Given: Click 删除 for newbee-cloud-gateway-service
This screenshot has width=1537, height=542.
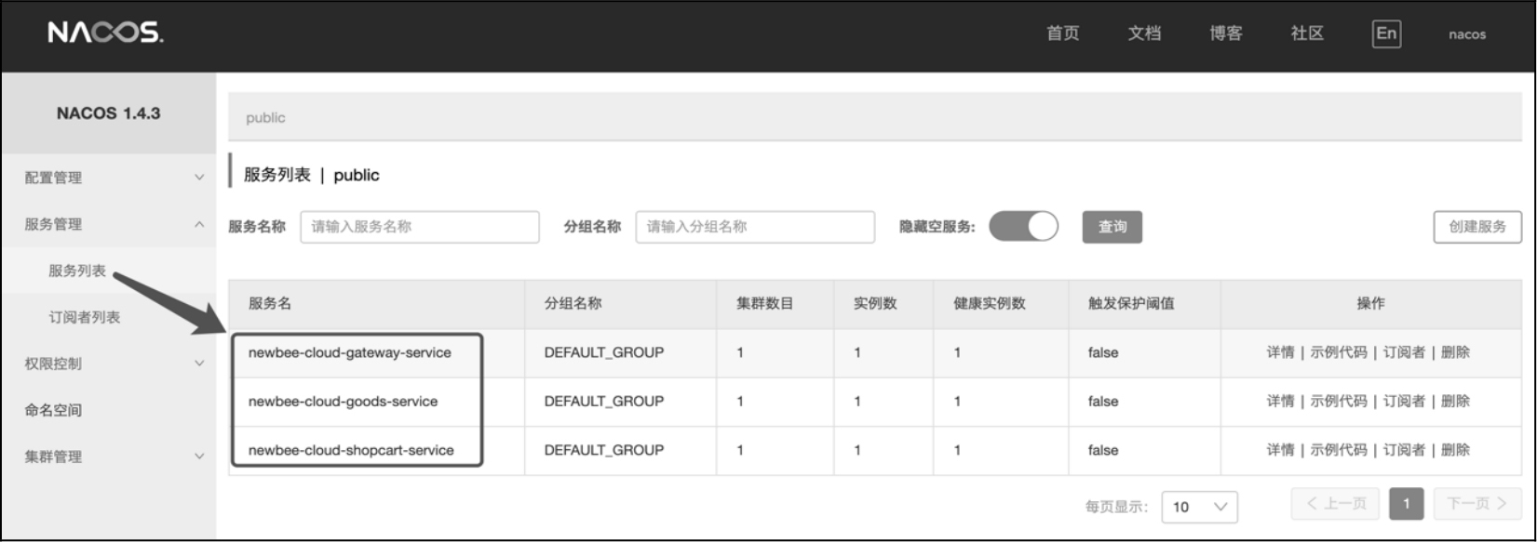Looking at the screenshot, I should [1455, 352].
